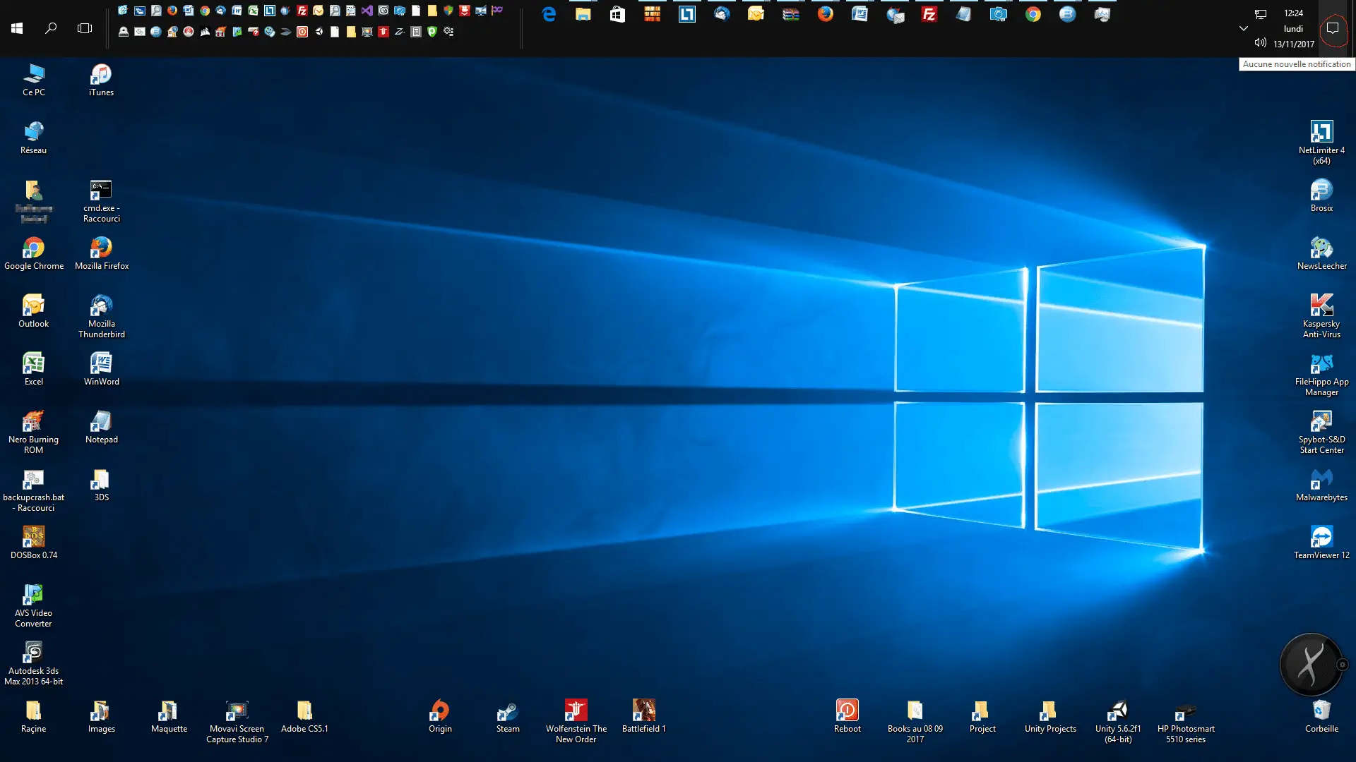The image size is (1356, 762).
Task: Select the Réseau network icon
Action: click(34, 138)
